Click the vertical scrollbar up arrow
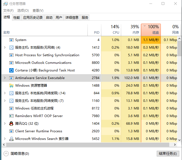The height and width of the screenshot is (160, 182). tap(180, 39)
